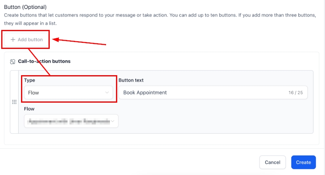Click the Add button label text
The width and height of the screenshot is (325, 175).
pos(30,40)
